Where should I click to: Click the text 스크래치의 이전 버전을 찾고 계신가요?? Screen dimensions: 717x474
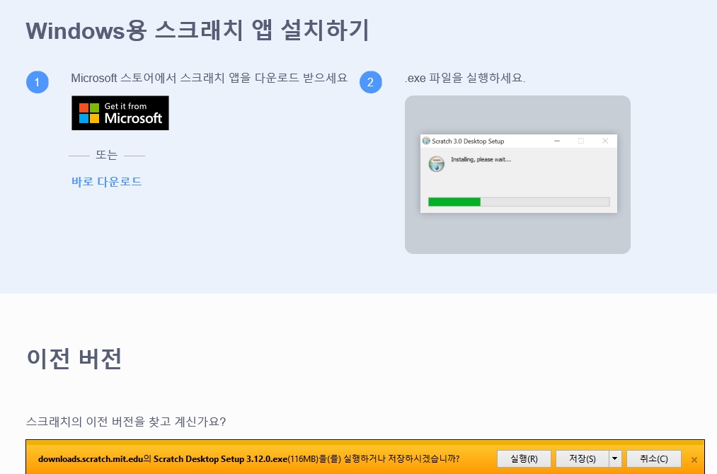coord(126,422)
